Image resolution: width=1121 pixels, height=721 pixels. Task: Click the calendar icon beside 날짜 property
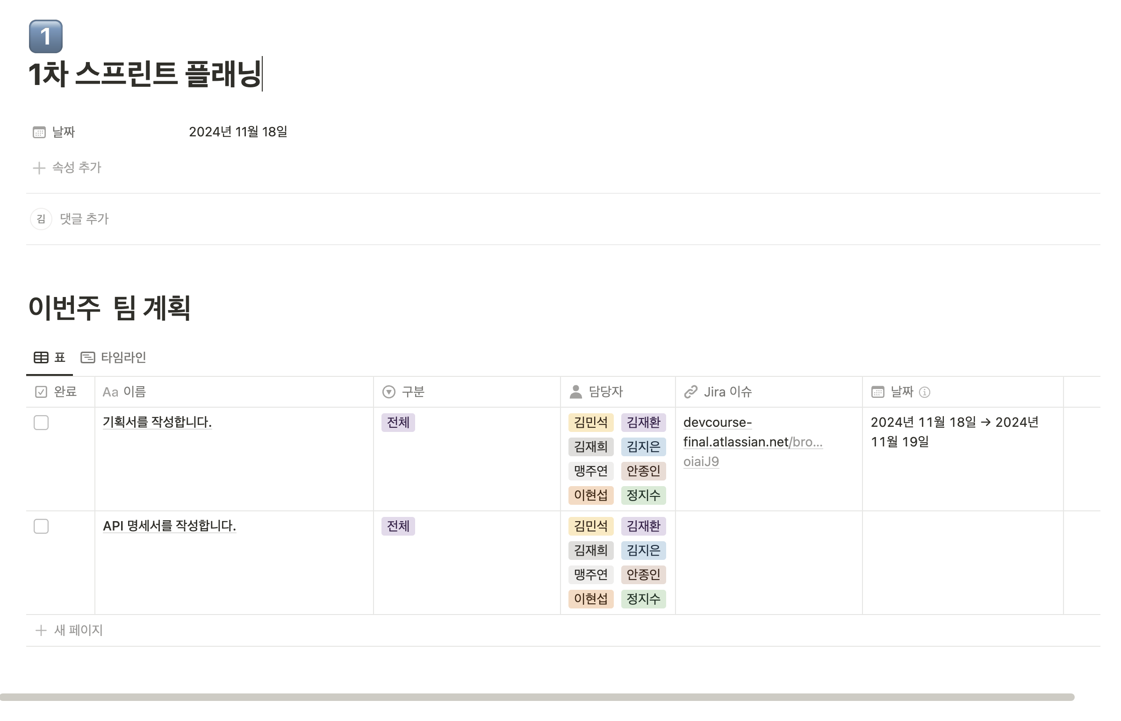point(39,132)
